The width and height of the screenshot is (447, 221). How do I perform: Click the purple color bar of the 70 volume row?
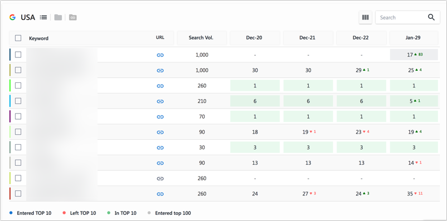10,116
